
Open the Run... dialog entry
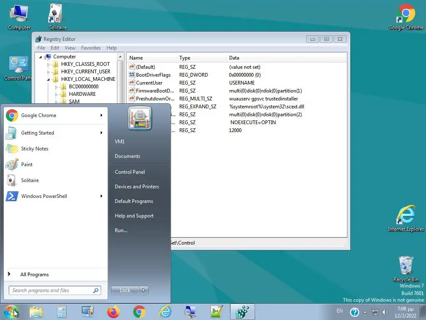click(x=121, y=230)
